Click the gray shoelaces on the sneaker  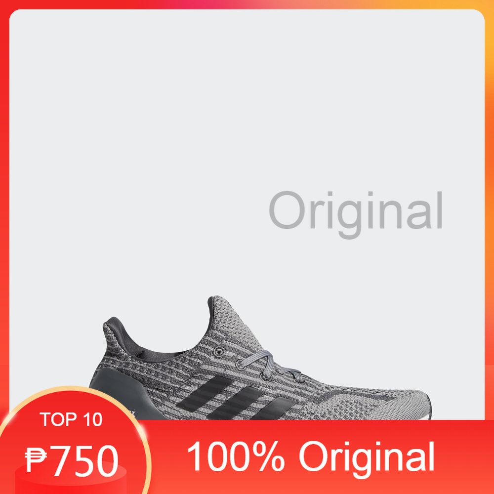coord(271,366)
